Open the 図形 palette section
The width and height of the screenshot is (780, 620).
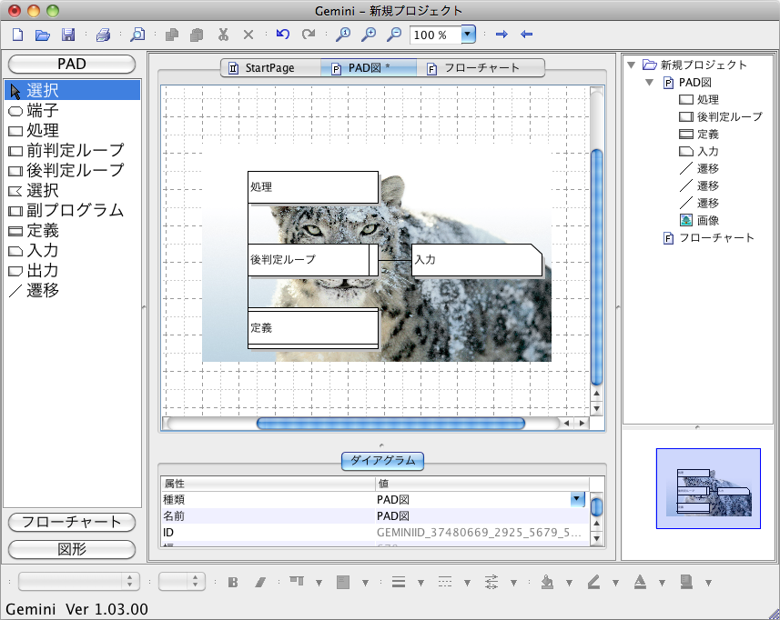click(x=72, y=549)
